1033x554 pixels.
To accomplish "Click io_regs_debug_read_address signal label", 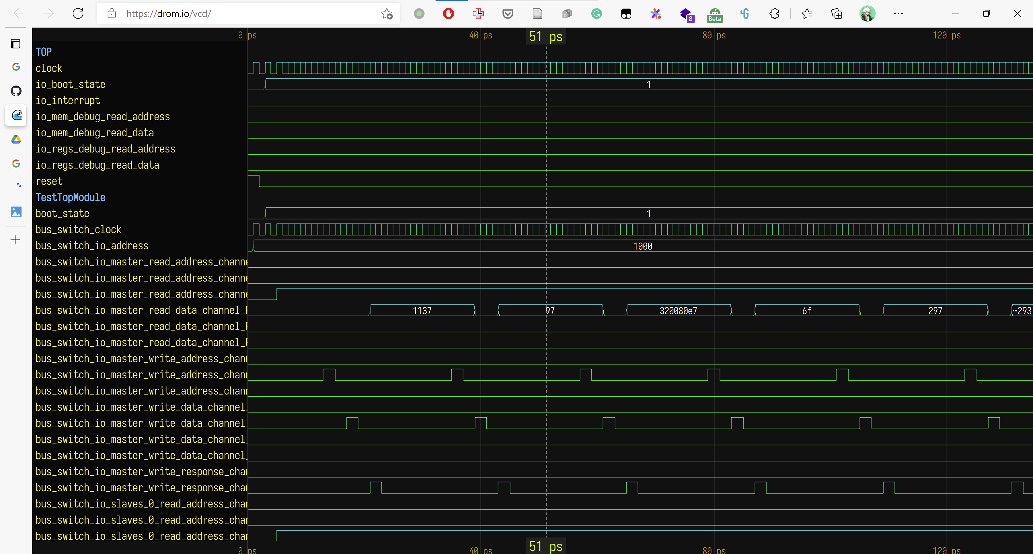I will (105, 149).
